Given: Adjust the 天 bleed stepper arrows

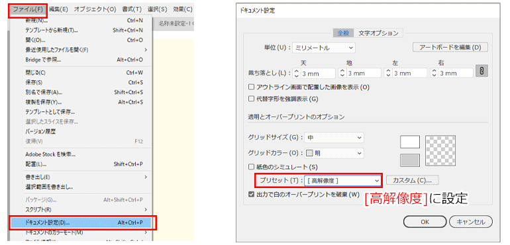Looking at the screenshot, I should 296,73.
